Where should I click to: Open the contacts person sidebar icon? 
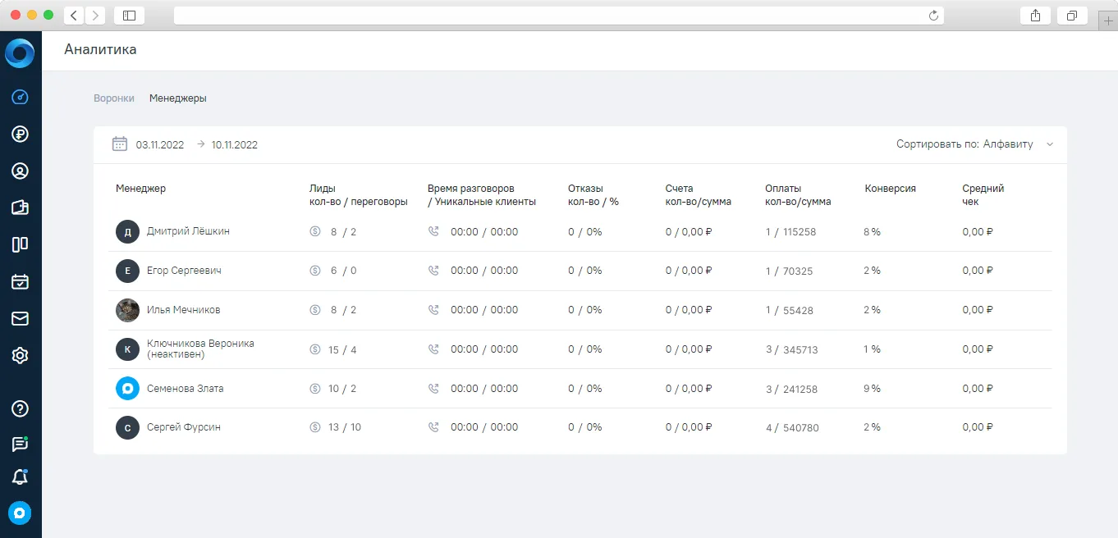[21, 171]
